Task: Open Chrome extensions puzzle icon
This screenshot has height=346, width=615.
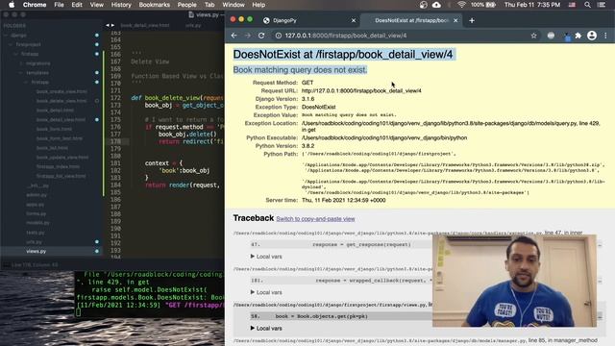Action: (578, 36)
